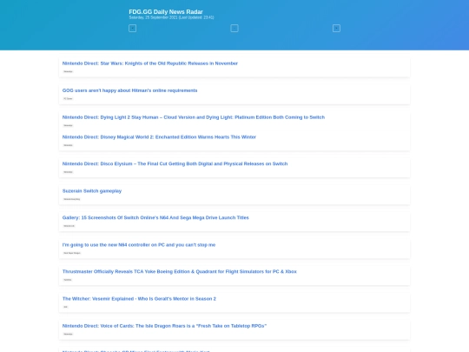Click source tag under Dying Light 2 headline

coord(69,125)
